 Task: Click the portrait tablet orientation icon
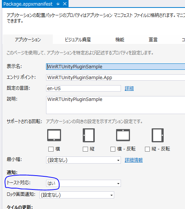click(89, 135)
